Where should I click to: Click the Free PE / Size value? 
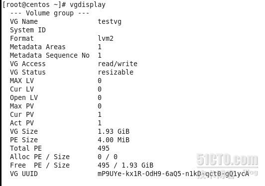click(126, 165)
